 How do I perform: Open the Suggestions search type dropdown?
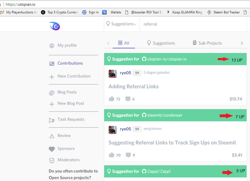[121, 24]
